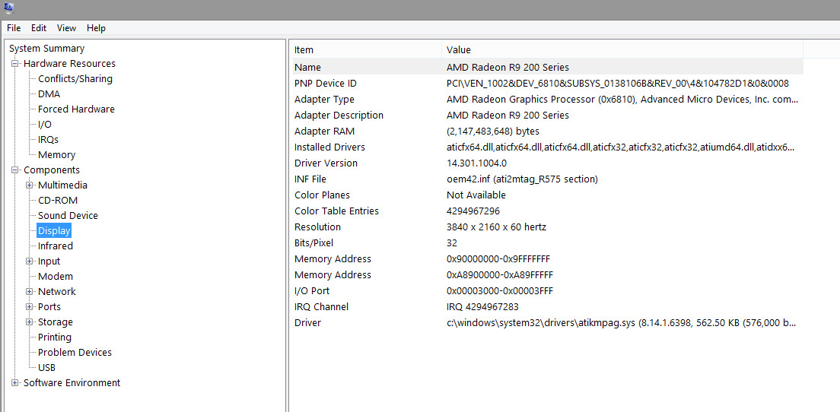
Task: Select the IRQ Channel row
Action: coord(546,307)
